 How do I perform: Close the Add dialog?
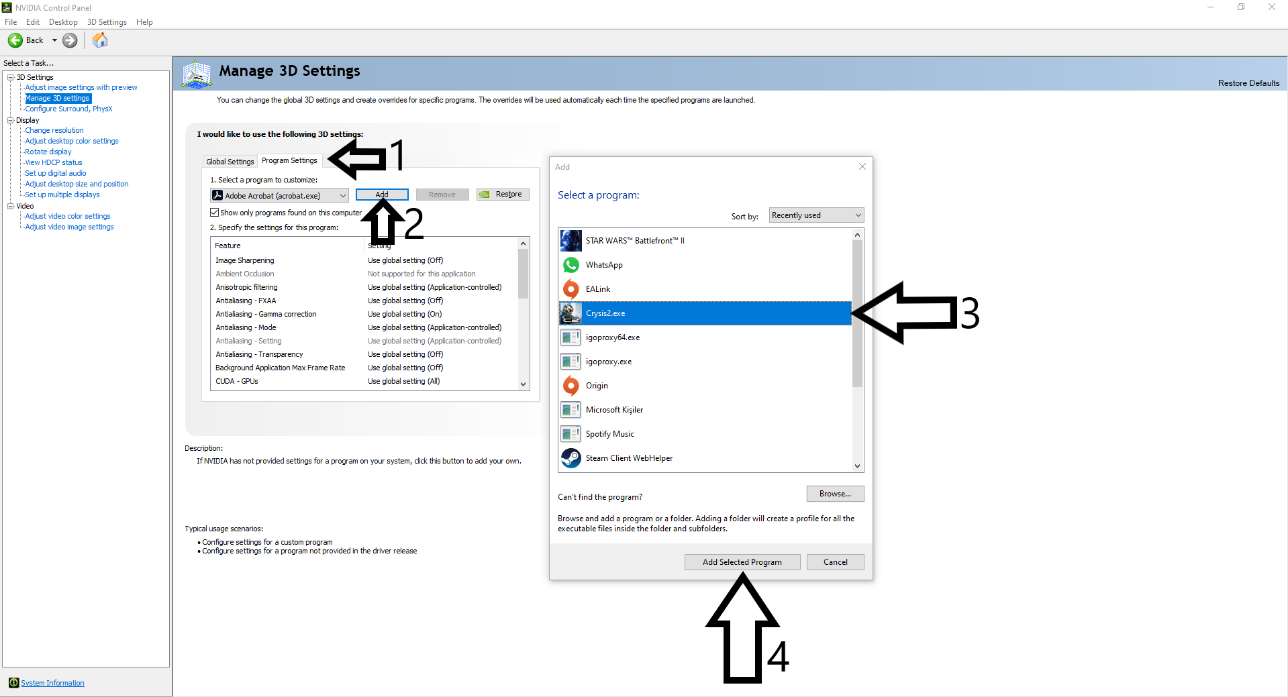[862, 166]
